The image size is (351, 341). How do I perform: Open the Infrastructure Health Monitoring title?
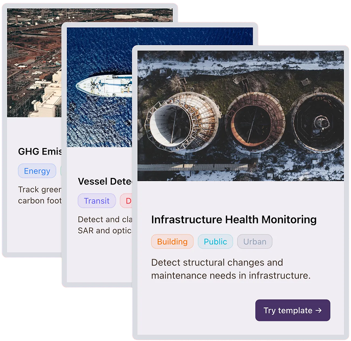pos(234,219)
